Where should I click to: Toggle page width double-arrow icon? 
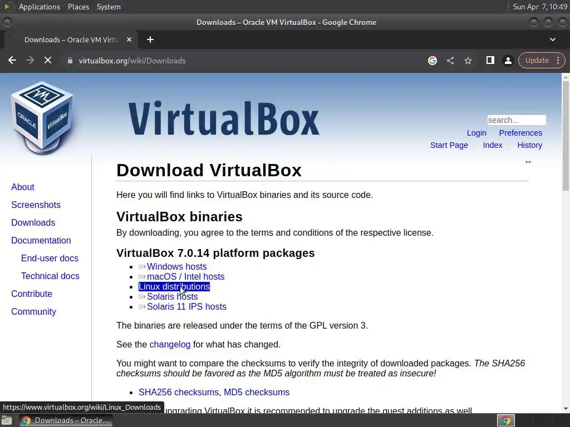click(x=528, y=162)
